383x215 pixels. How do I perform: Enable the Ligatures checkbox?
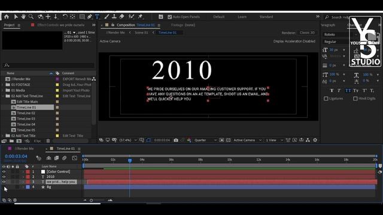(326, 99)
